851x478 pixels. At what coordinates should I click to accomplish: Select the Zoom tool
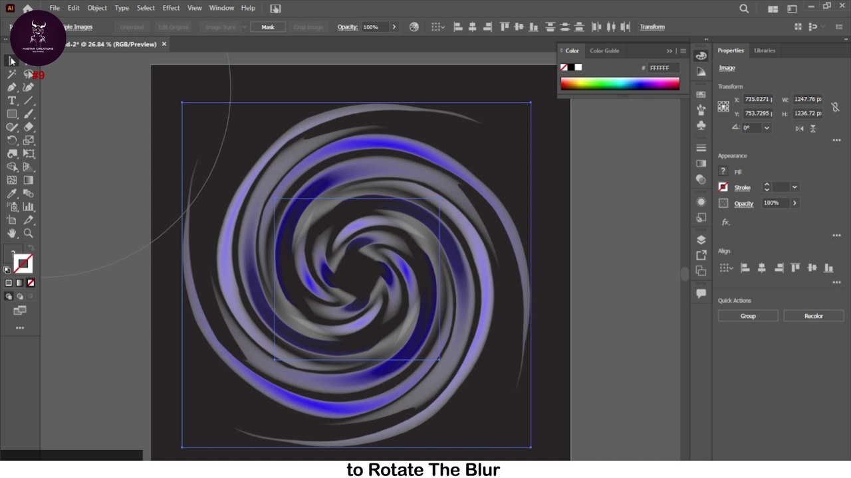point(29,234)
